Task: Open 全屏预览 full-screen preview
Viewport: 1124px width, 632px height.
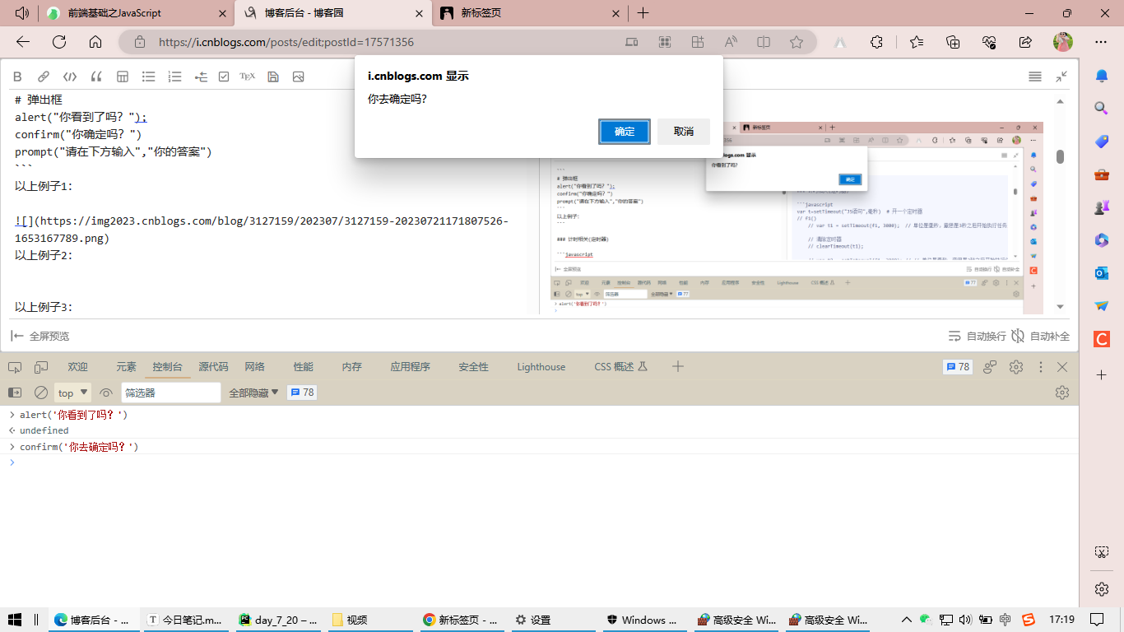Action: point(39,336)
